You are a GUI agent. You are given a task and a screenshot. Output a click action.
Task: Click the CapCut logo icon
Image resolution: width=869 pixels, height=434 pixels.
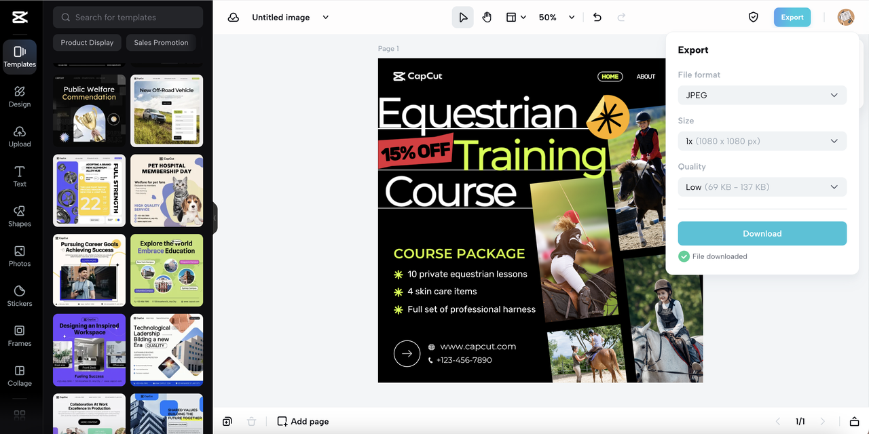click(x=20, y=18)
